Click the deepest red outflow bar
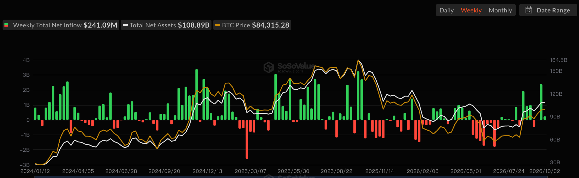 [247, 139]
